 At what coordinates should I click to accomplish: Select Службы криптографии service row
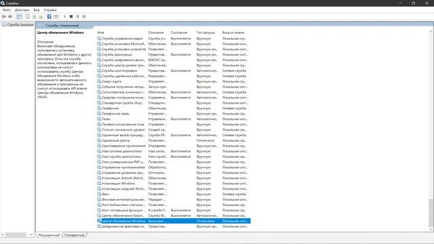pos(174,70)
